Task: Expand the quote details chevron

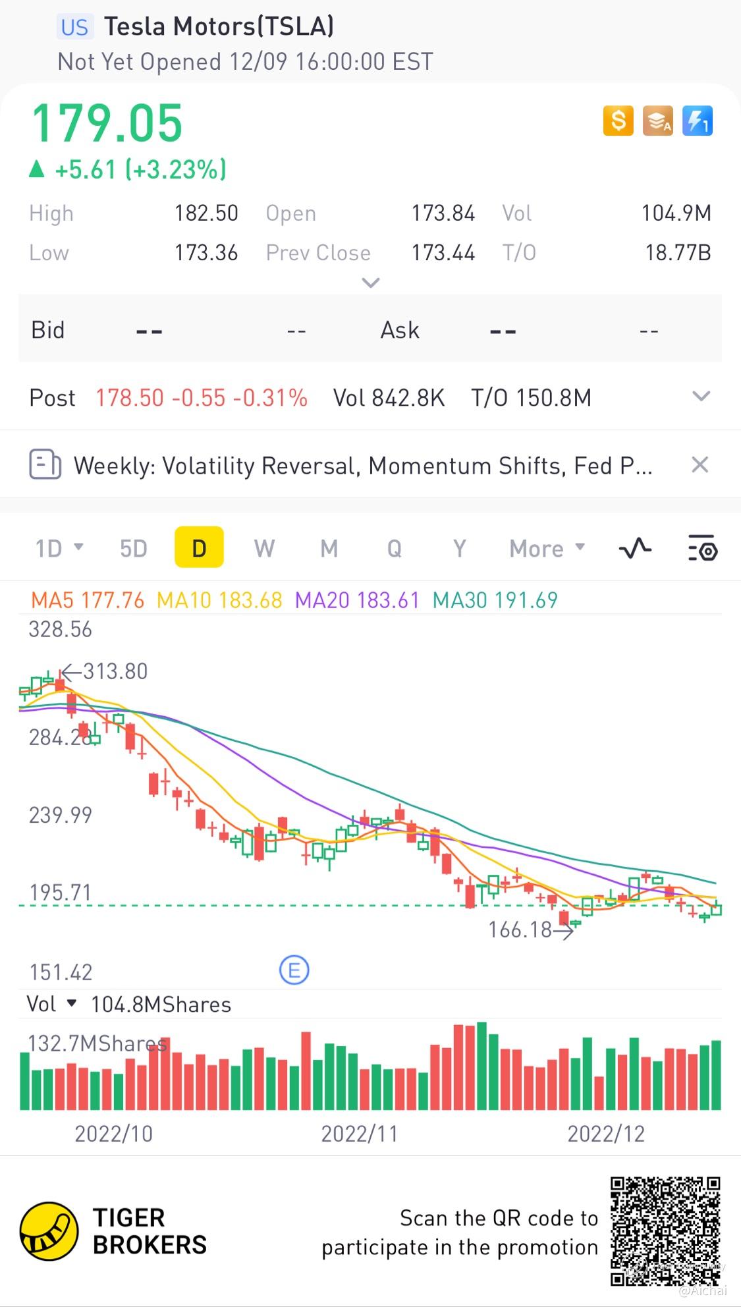Action: tap(371, 283)
